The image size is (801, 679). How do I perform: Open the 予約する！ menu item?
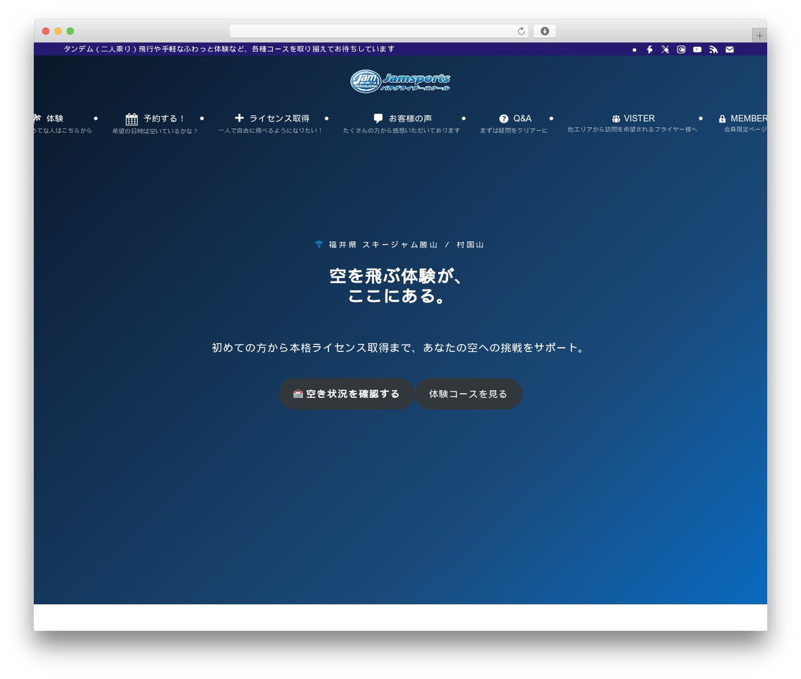coord(165,118)
